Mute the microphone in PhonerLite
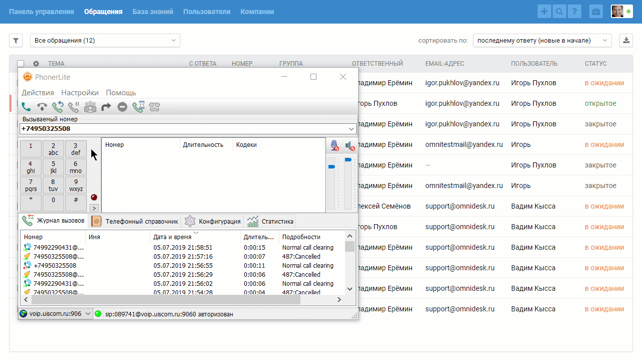This screenshot has height=361, width=642. click(x=335, y=145)
